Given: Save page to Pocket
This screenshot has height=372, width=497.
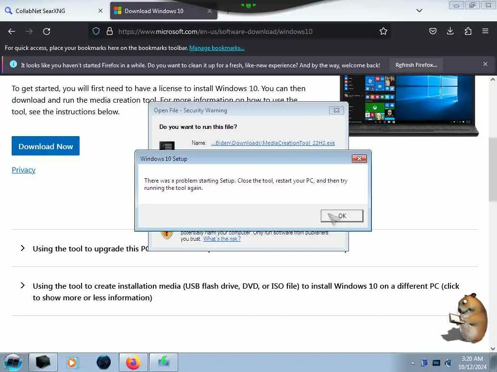Looking at the screenshot, I should [x=432, y=31].
